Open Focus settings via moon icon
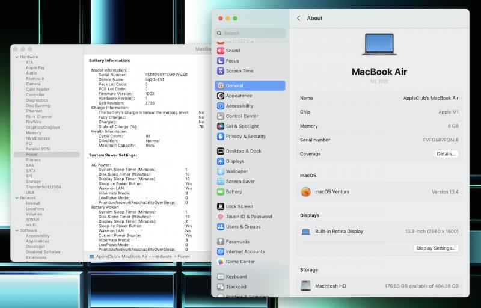 221,61
